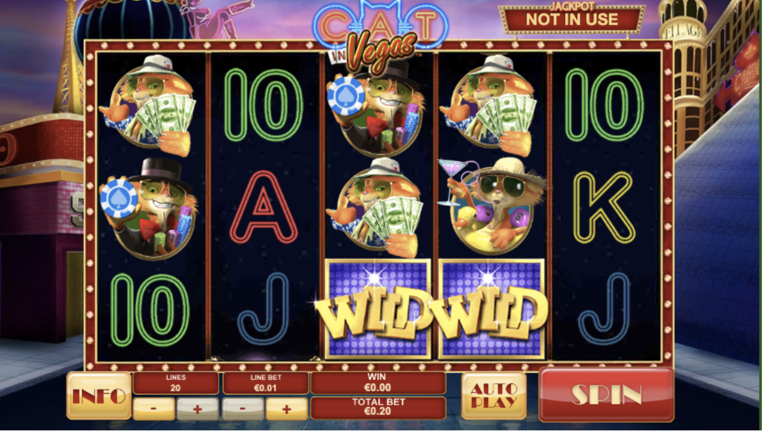Screen dimensions: 762x431
Task: Increase lines with the plus button
Action: [x=198, y=409]
